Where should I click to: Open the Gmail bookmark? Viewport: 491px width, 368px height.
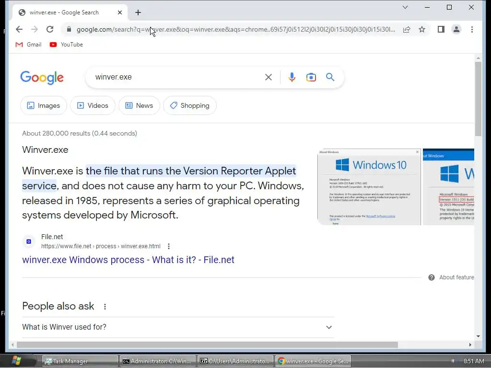tap(28, 45)
